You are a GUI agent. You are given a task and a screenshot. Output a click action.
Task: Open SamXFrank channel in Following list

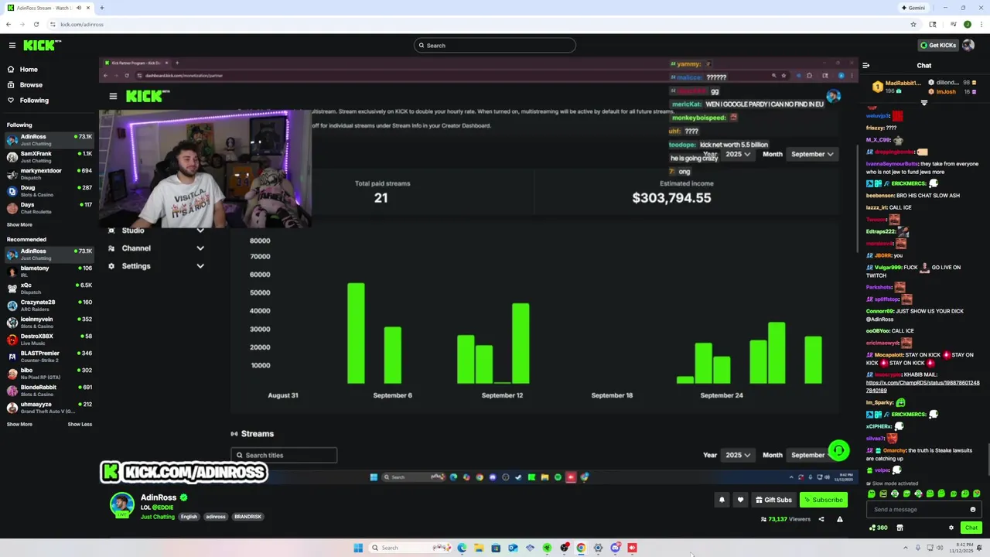pos(49,157)
